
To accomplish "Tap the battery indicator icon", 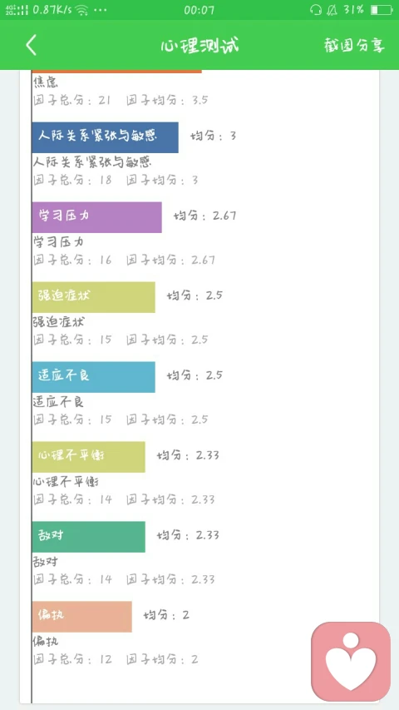I will pos(381,10).
